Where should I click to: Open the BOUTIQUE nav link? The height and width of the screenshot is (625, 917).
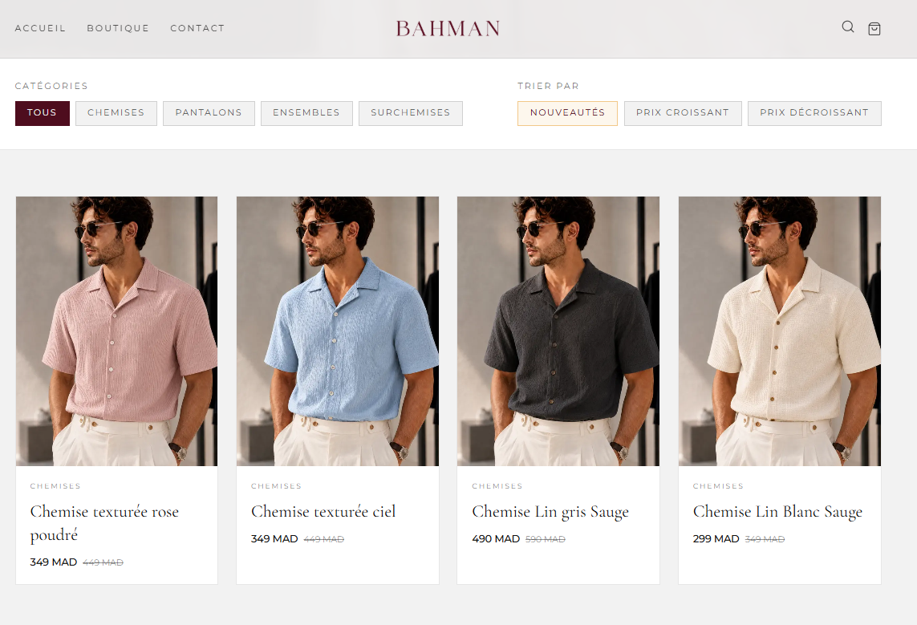118,28
